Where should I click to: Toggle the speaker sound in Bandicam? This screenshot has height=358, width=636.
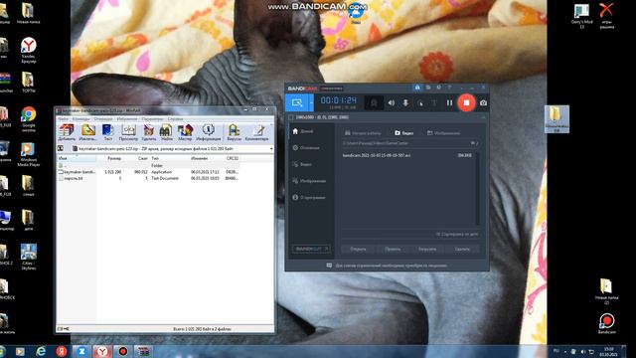391,103
